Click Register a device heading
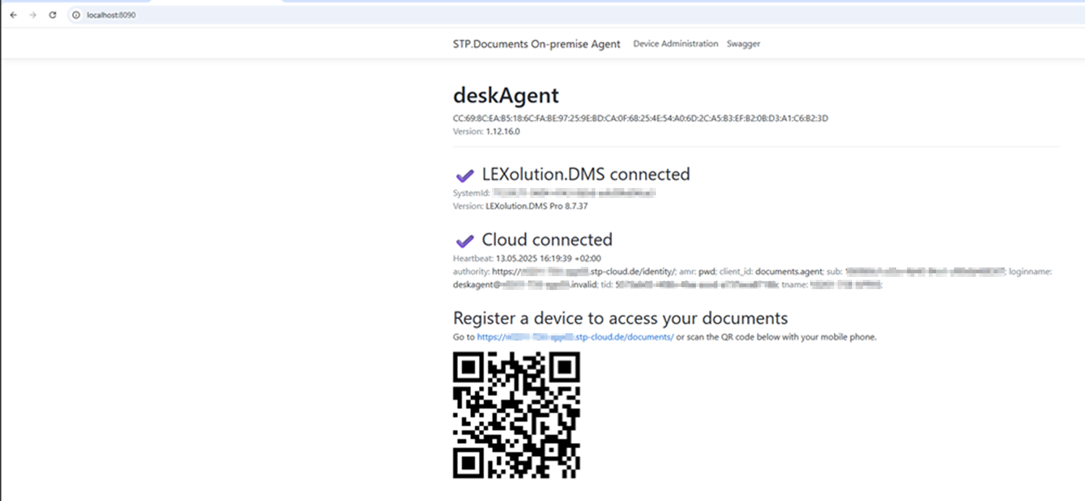 click(x=620, y=318)
